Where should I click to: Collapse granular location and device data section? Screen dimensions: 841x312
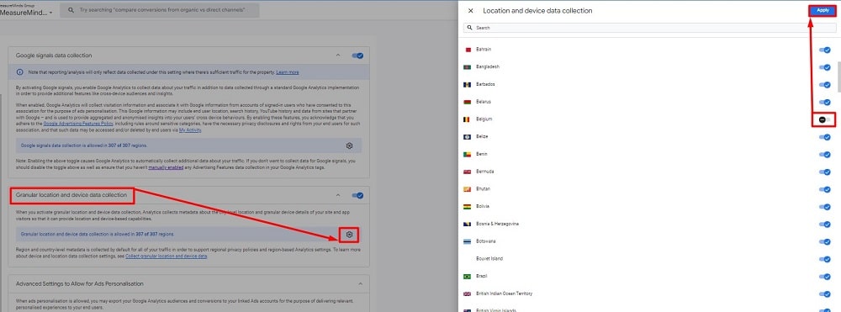click(x=337, y=196)
